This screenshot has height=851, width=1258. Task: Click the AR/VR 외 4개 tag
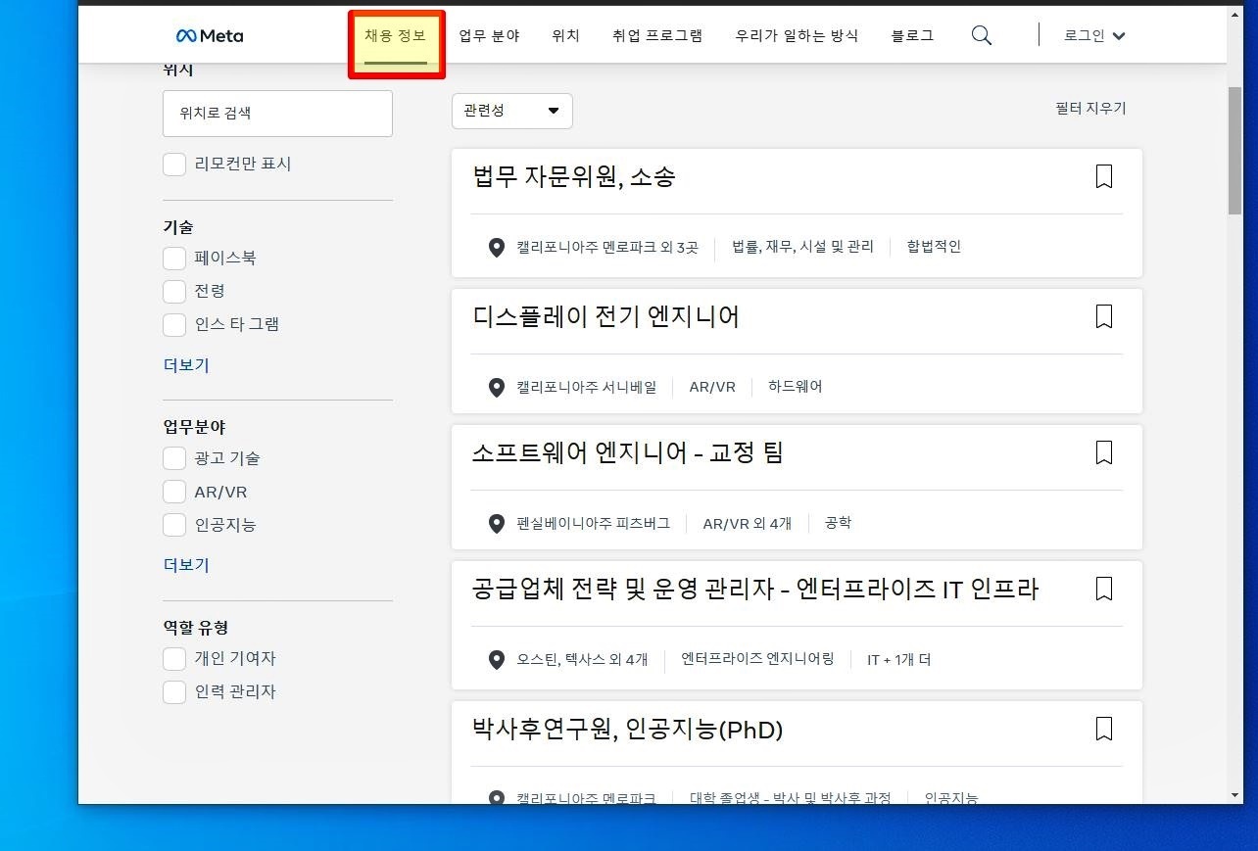pos(747,524)
